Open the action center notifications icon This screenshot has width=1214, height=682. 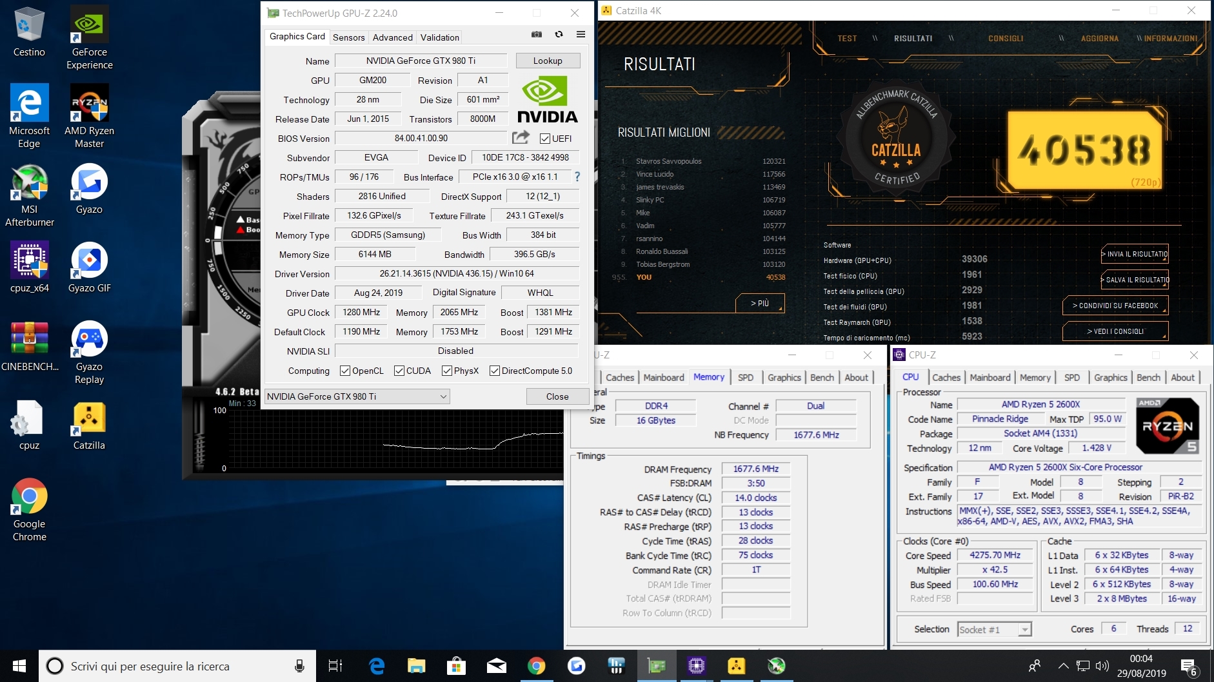(x=1189, y=666)
